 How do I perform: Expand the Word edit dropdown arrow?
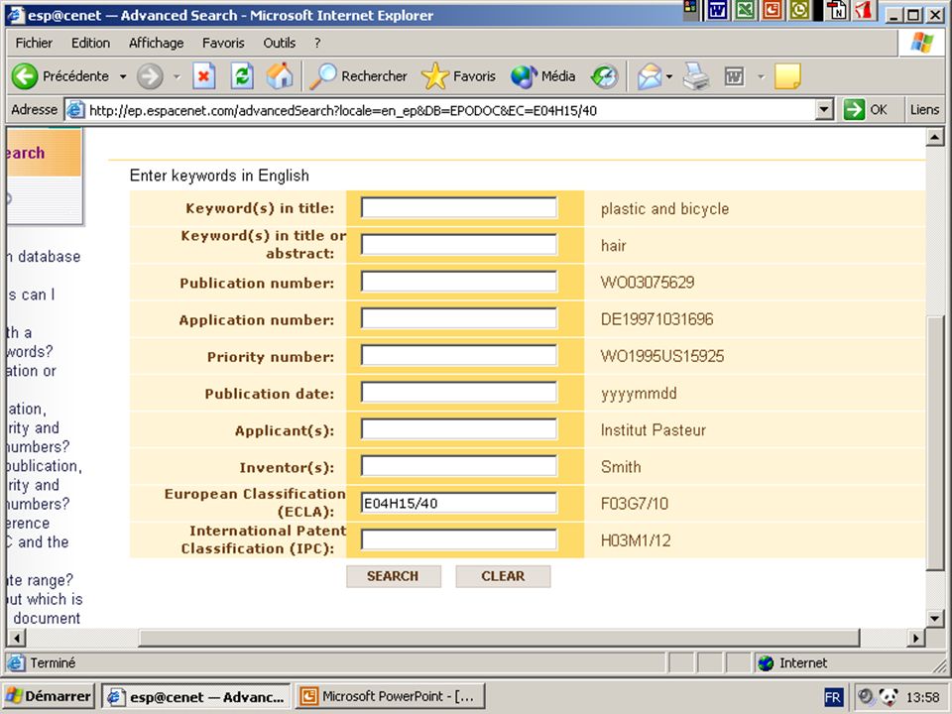(761, 76)
